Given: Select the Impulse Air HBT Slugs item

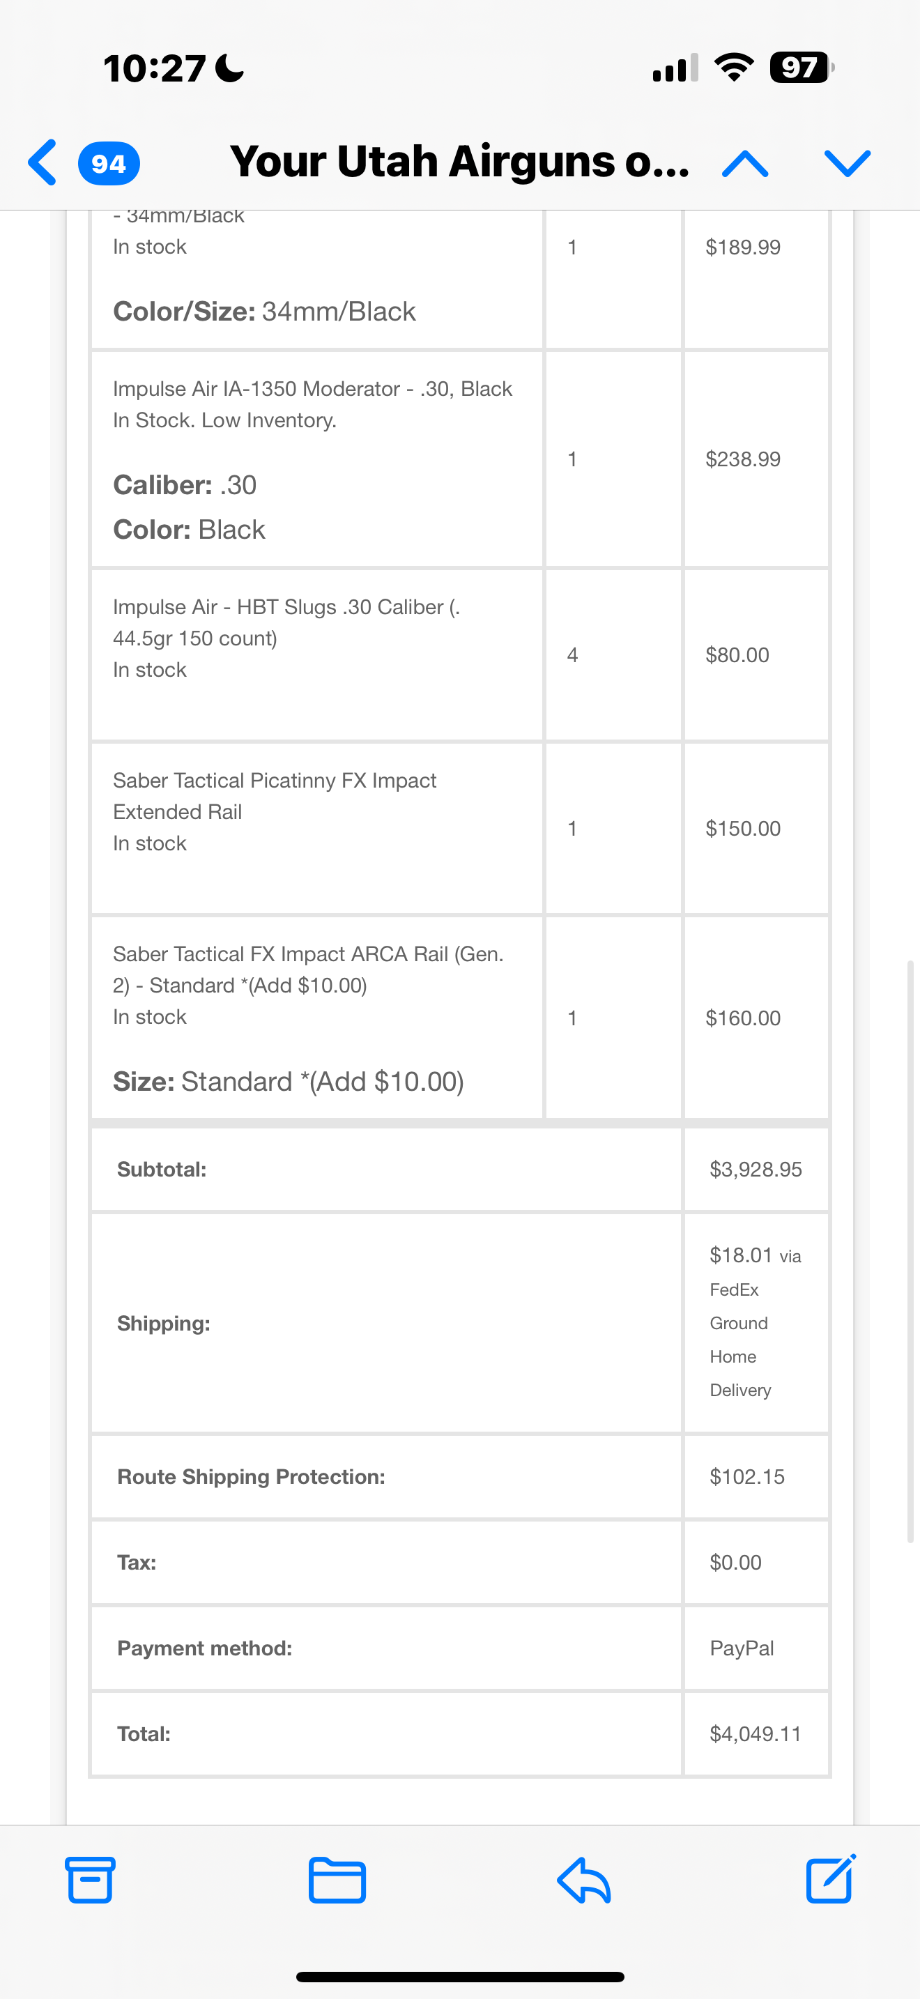Looking at the screenshot, I should [286, 622].
